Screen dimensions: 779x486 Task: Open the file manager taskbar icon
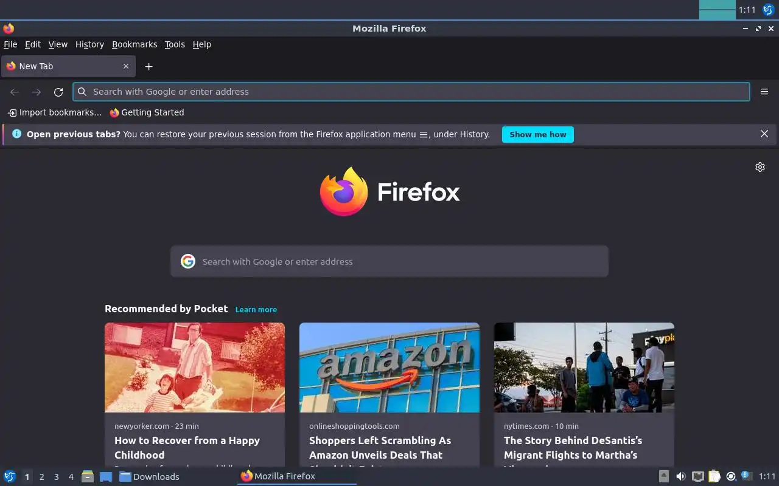click(x=88, y=476)
